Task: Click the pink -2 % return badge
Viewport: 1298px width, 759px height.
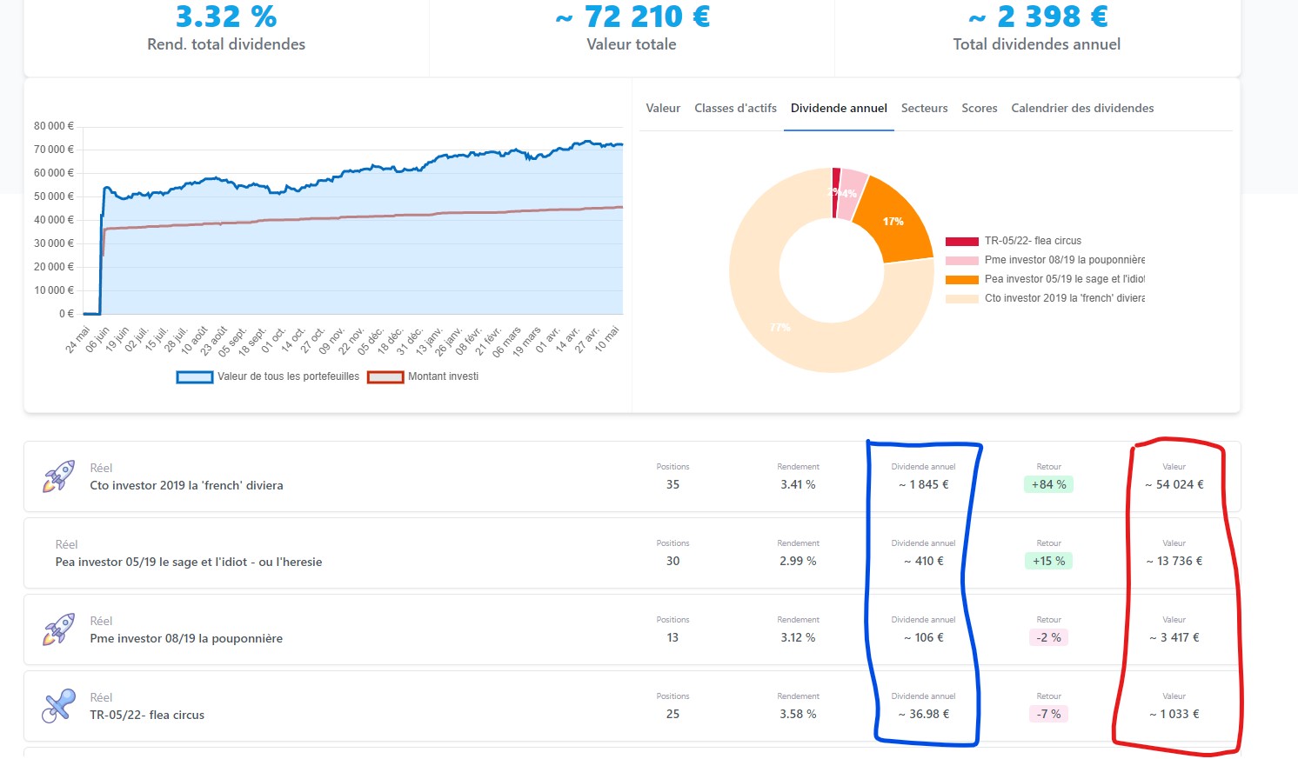Action: pos(1049,637)
